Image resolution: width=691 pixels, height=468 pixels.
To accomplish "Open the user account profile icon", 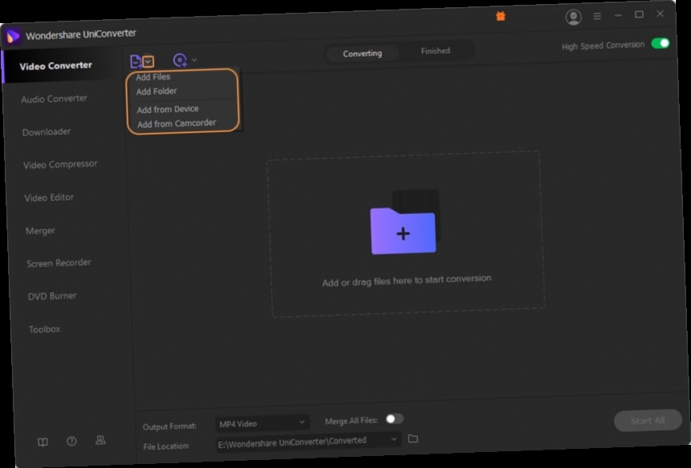I will click(574, 14).
